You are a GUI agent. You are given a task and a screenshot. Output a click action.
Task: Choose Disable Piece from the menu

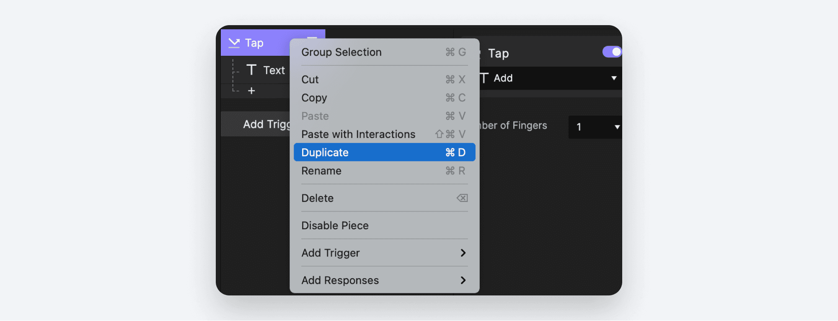335,225
